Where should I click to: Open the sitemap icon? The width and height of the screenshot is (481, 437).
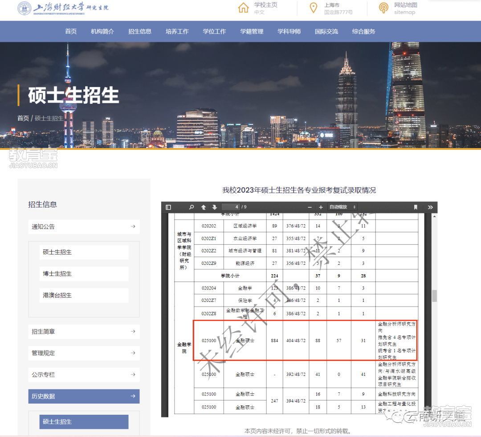(383, 8)
